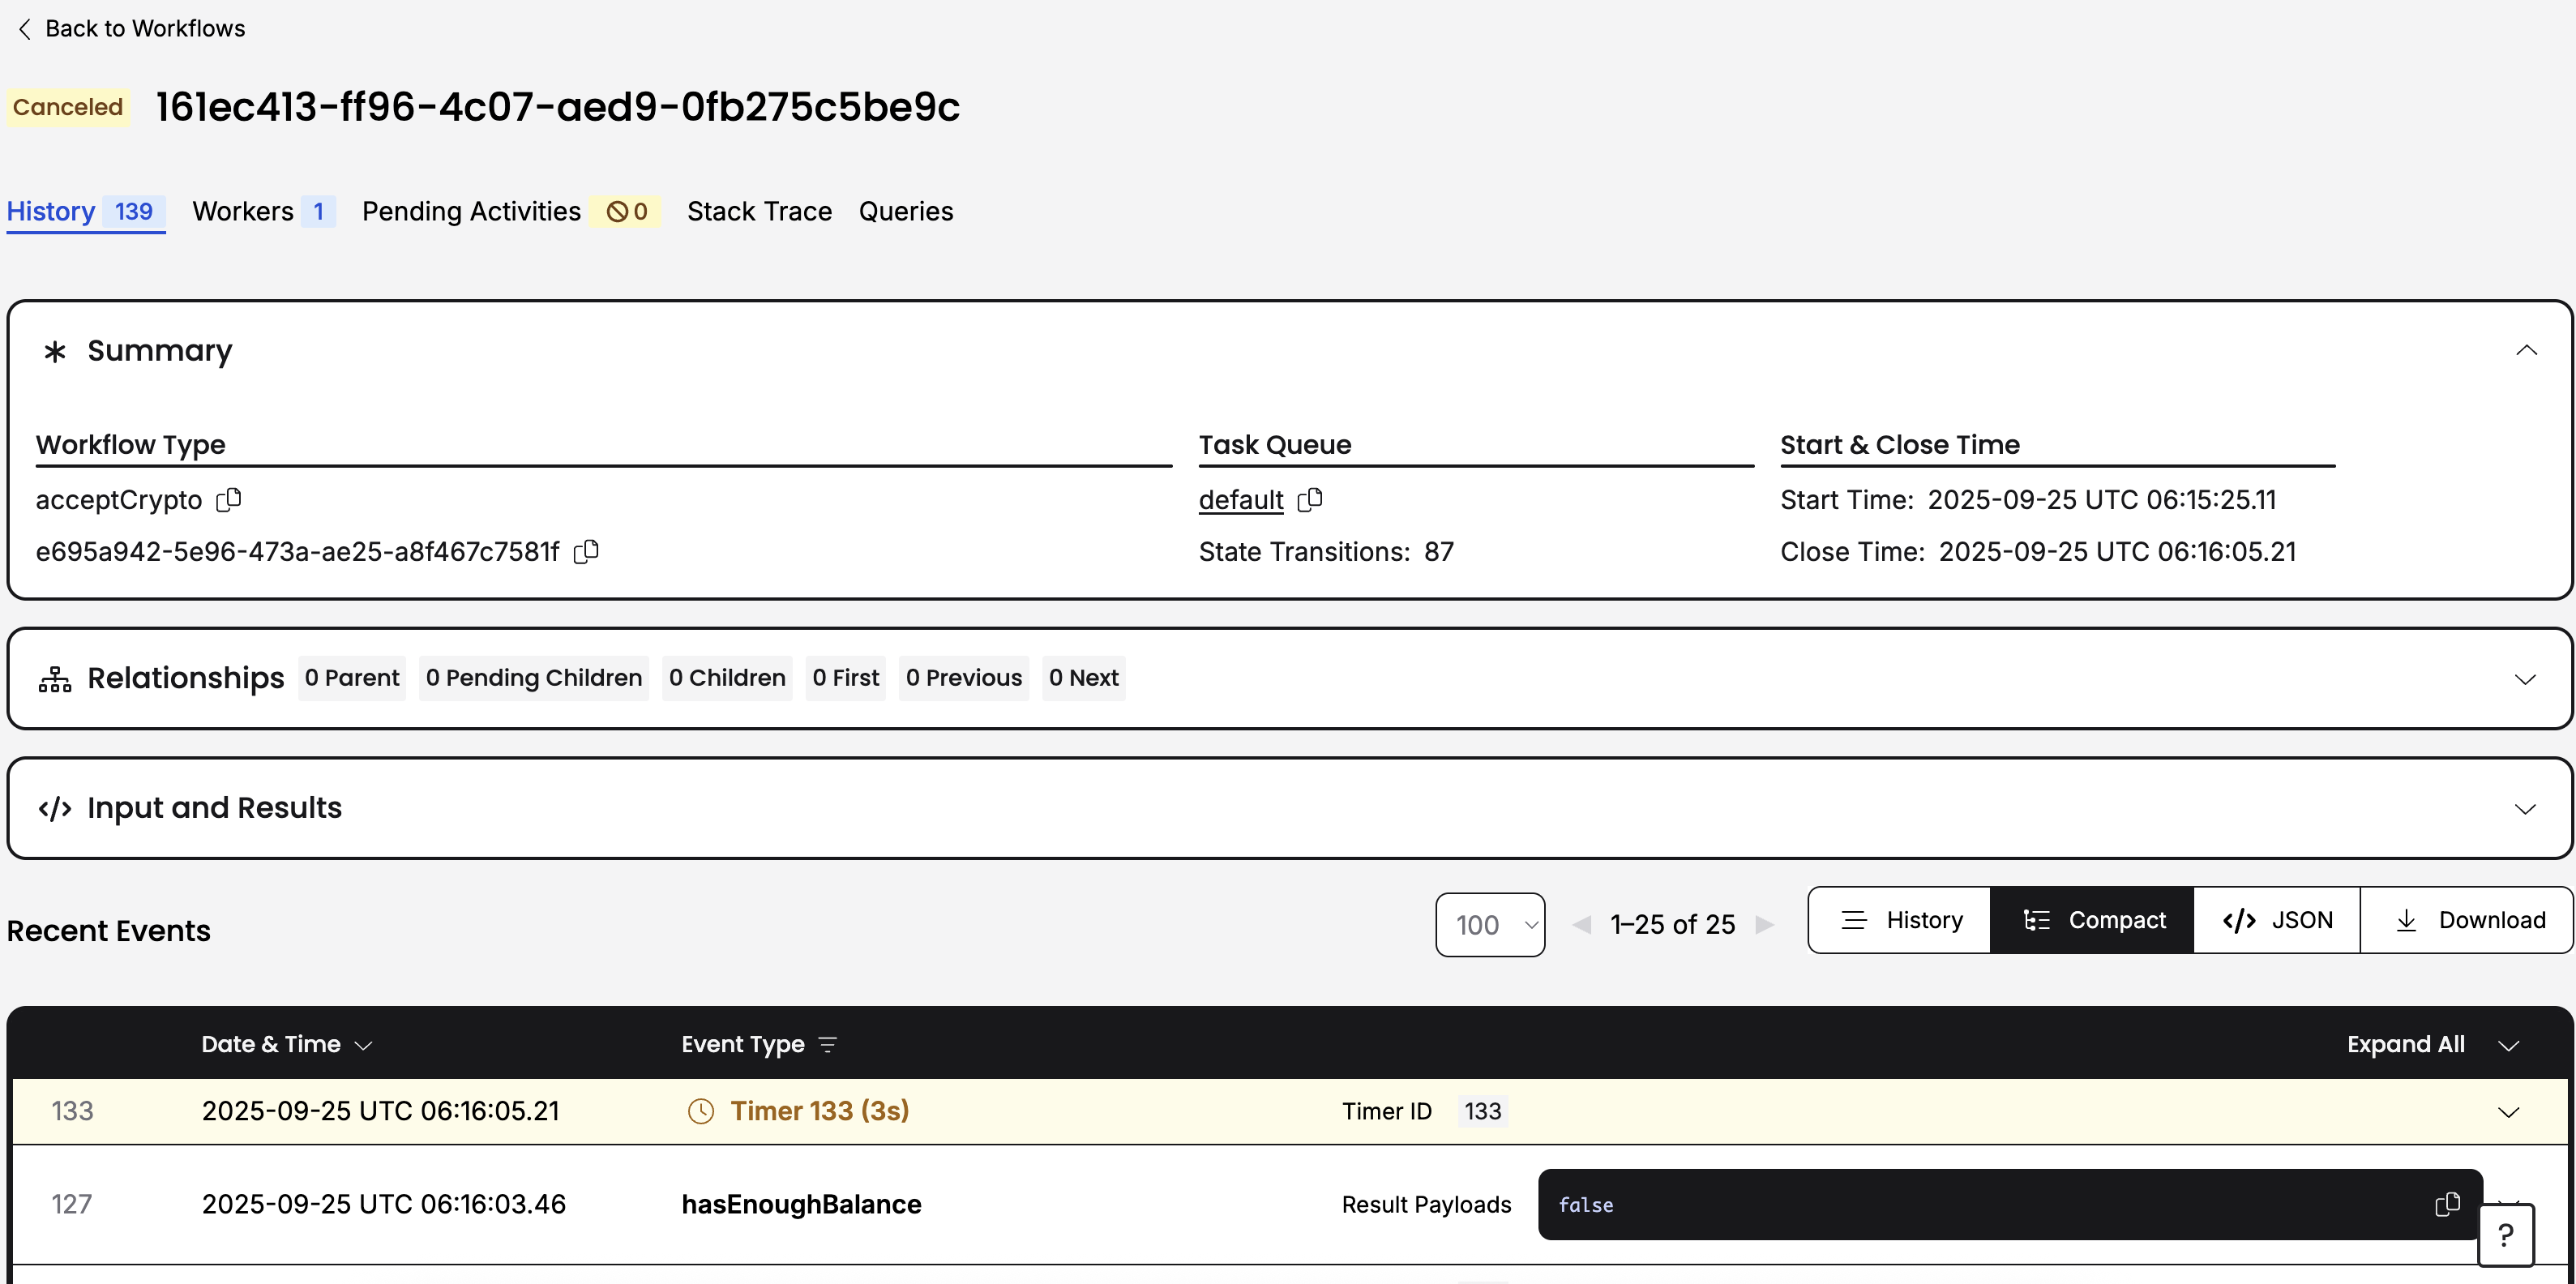Expand the Relationships section
Image resolution: width=2576 pixels, height=1284 pixels.
pyautogui.click(x=2525, y=679)
